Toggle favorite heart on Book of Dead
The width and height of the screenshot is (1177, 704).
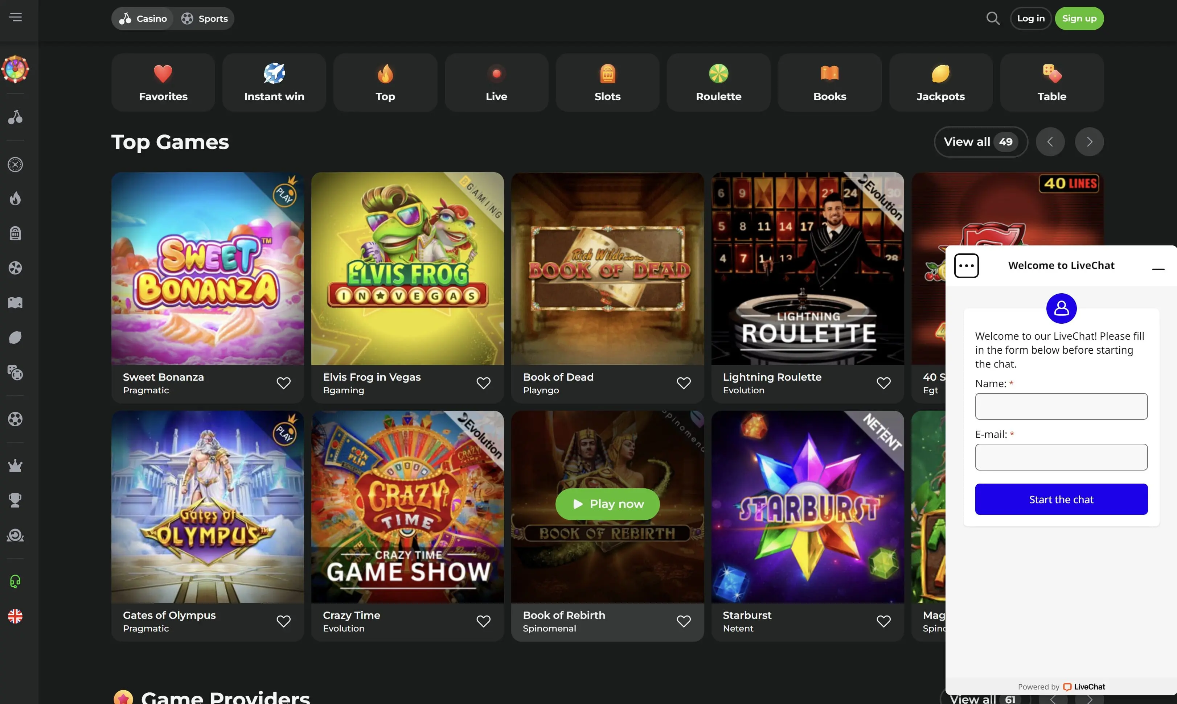click(683, 383)
